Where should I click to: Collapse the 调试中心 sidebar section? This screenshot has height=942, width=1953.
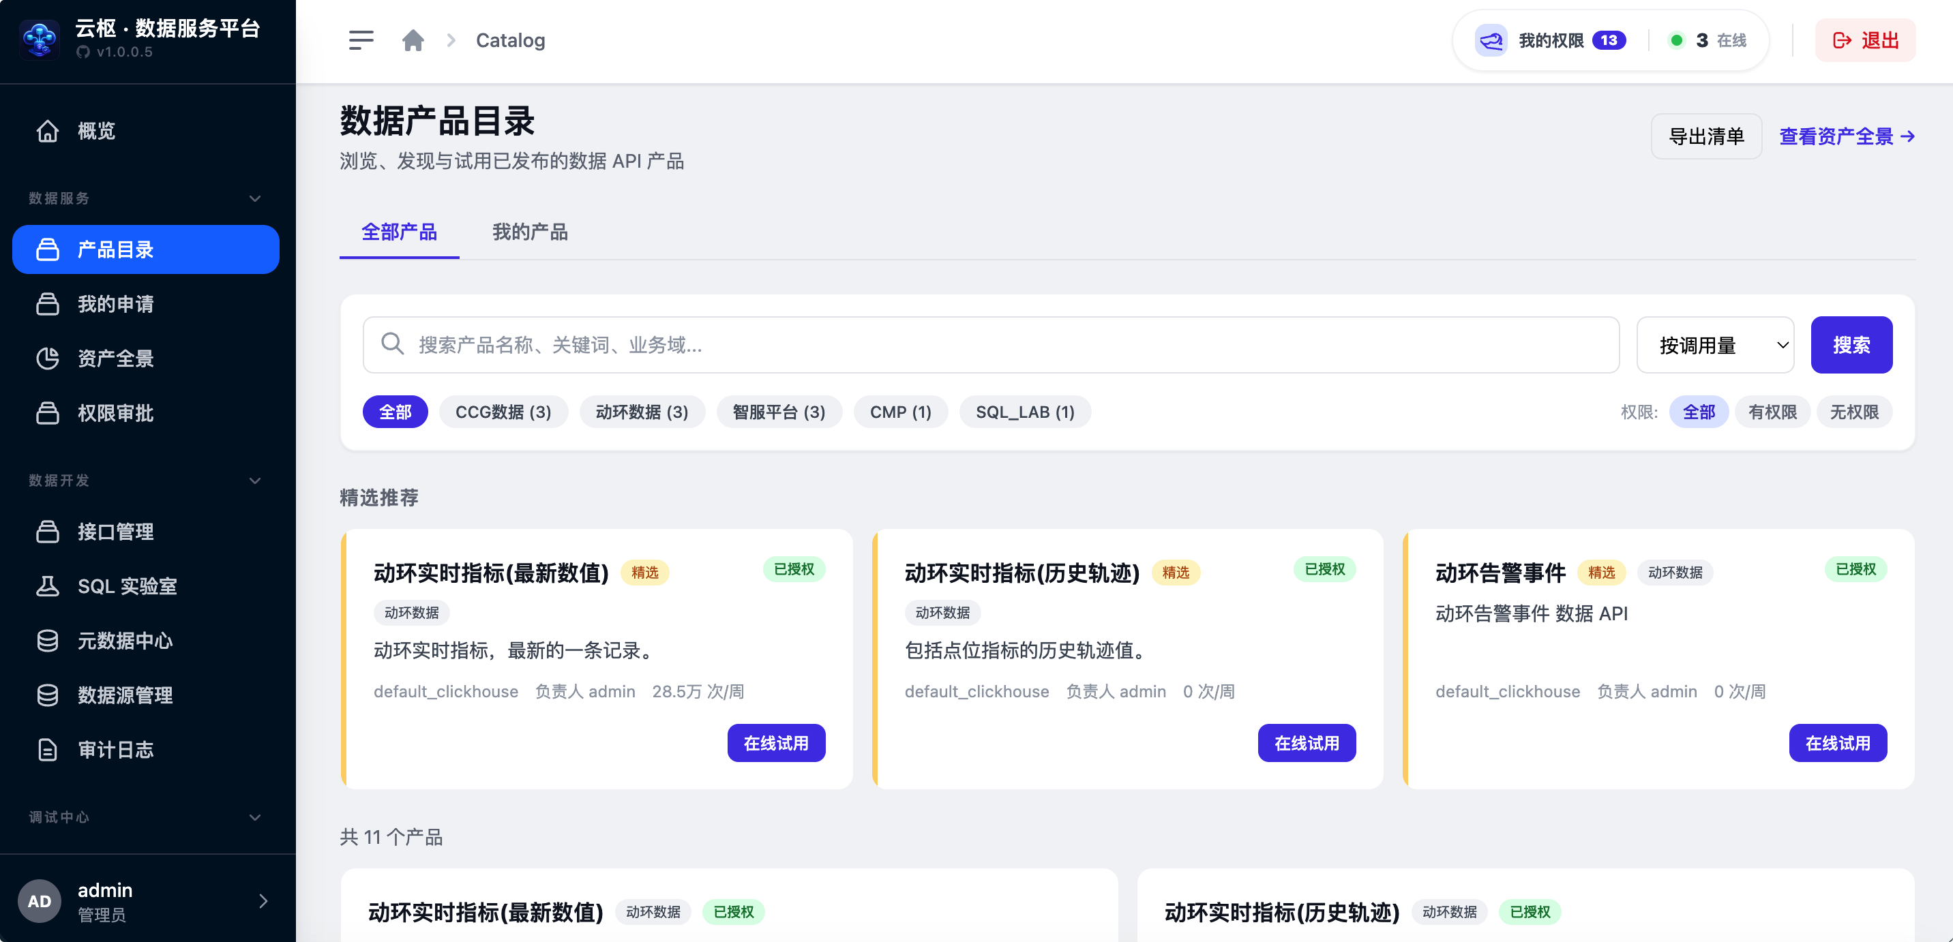255,817
